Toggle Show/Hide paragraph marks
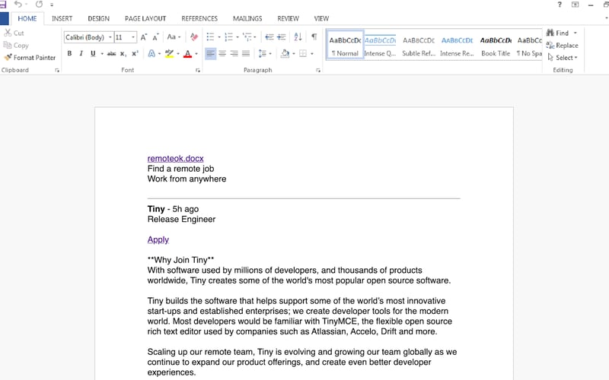 [314, 36]
